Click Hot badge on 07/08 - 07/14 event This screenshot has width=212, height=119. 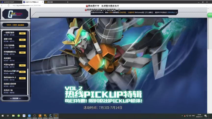[x=22, y=53]
